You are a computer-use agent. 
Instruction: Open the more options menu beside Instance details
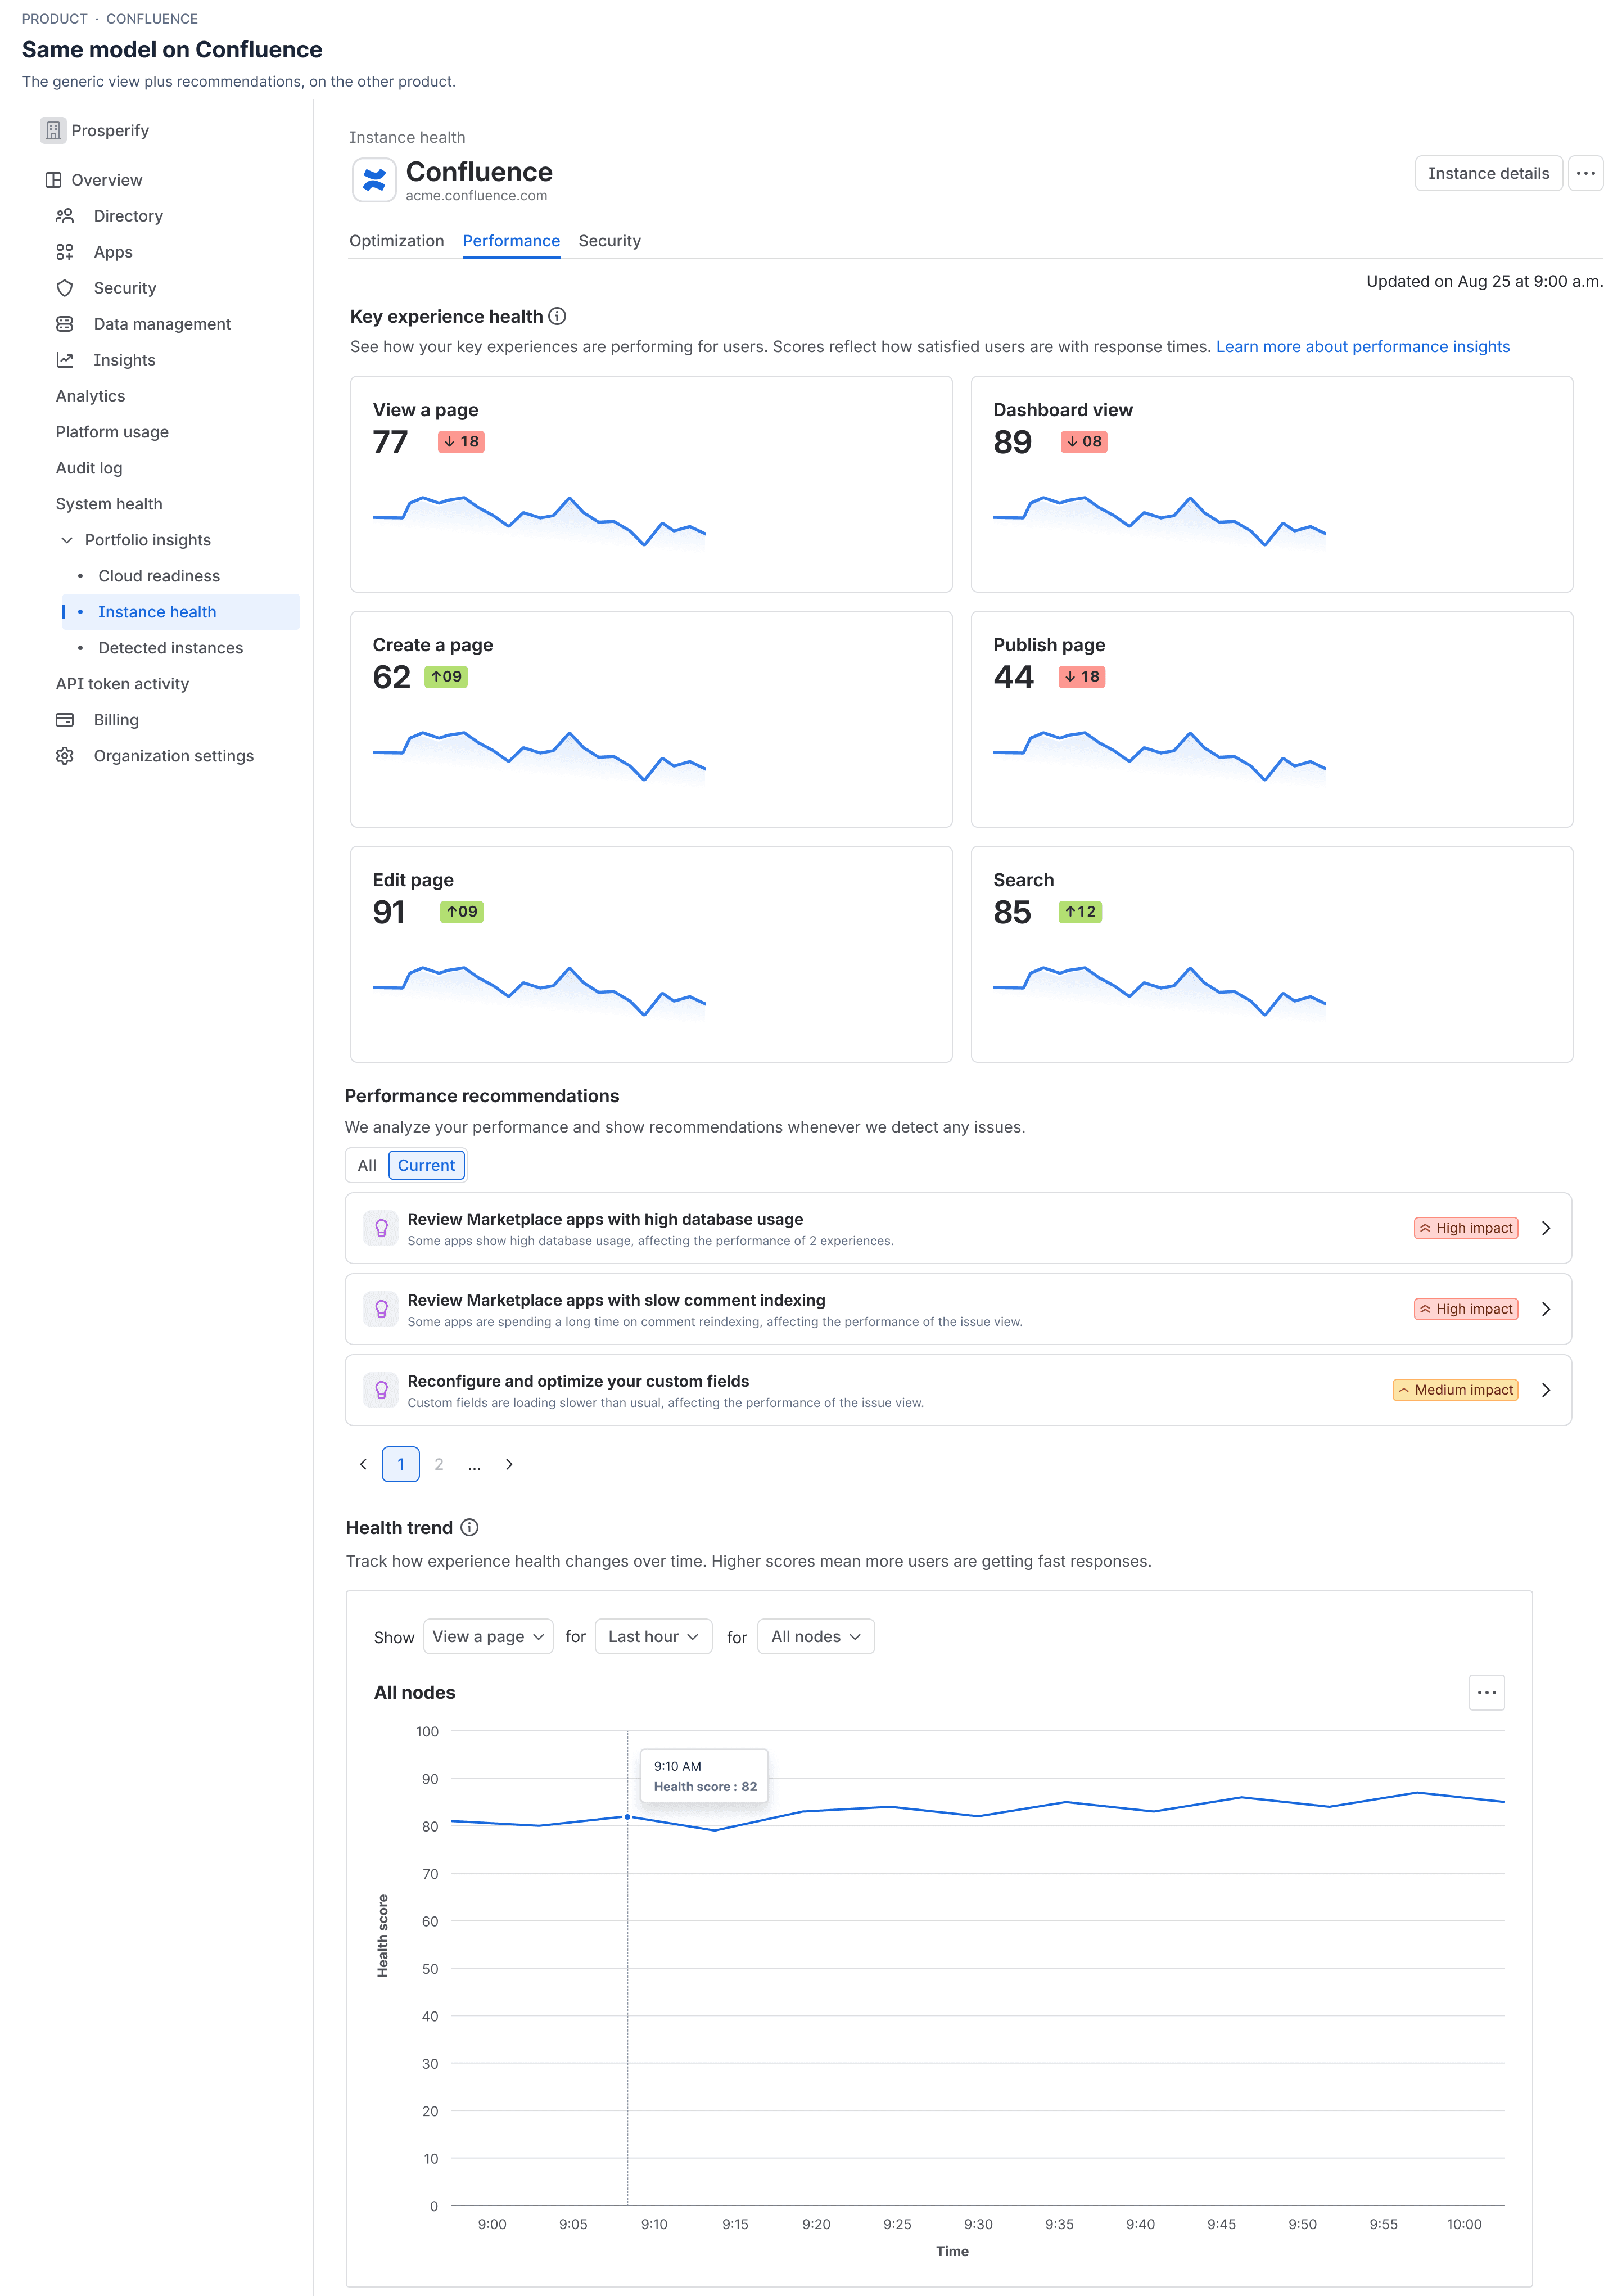[x=1585, y=173]
